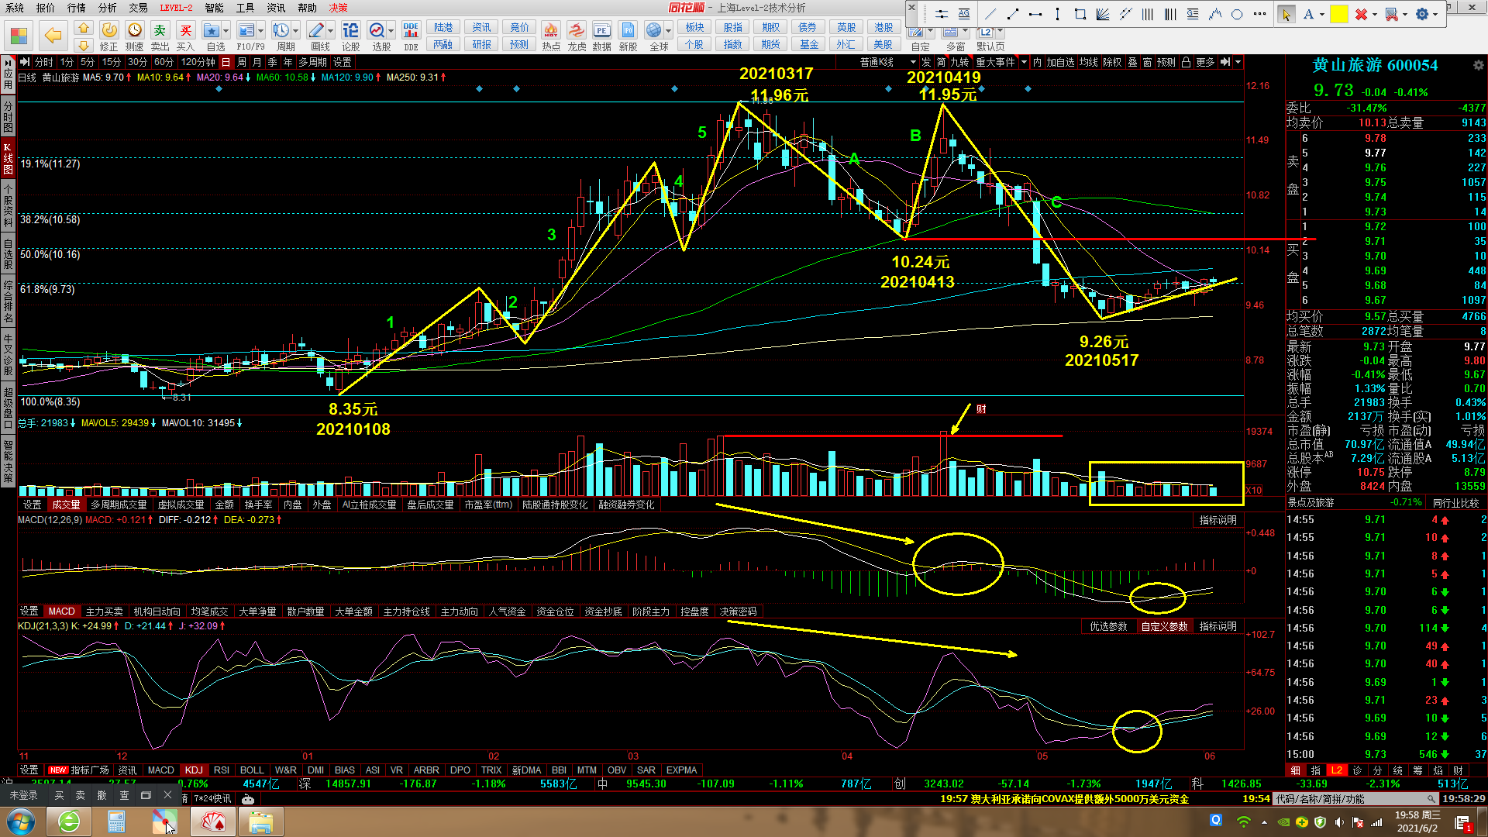Select the ellipse drawing tool
Image resolution: width=1488 pixels, height=837 pixels.
(1237, 14)
